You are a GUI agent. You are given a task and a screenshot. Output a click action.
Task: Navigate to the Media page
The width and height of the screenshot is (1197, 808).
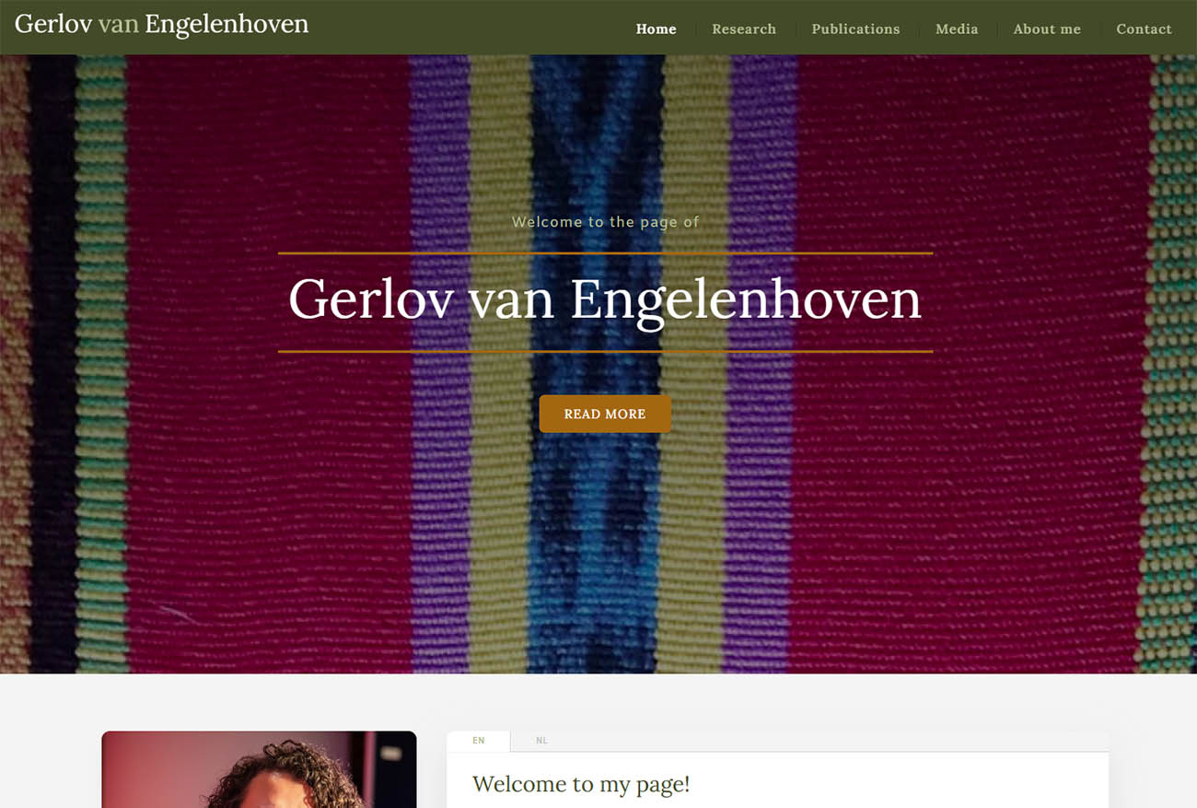[957, 29]
